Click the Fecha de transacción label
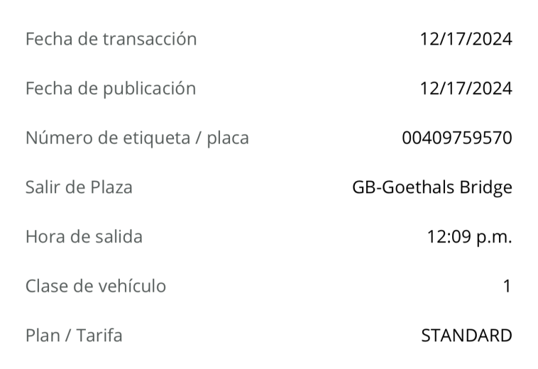The image size is (538, 369). point(111,39)
